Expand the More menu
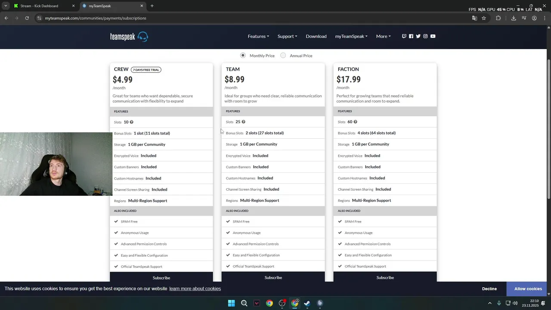551x310 pixels. (383, 36)
